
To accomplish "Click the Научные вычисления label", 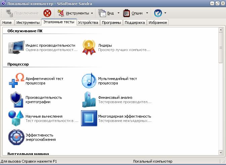I will 44,116.
